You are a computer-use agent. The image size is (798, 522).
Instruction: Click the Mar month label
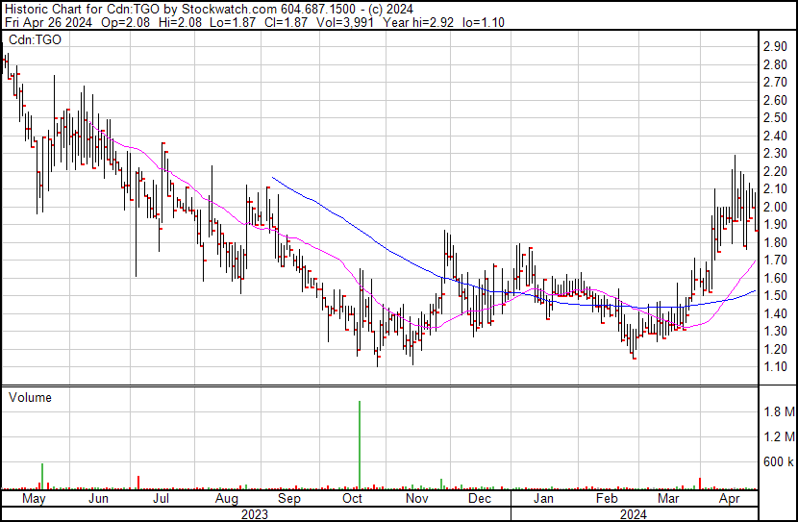[x=668, y=499]
